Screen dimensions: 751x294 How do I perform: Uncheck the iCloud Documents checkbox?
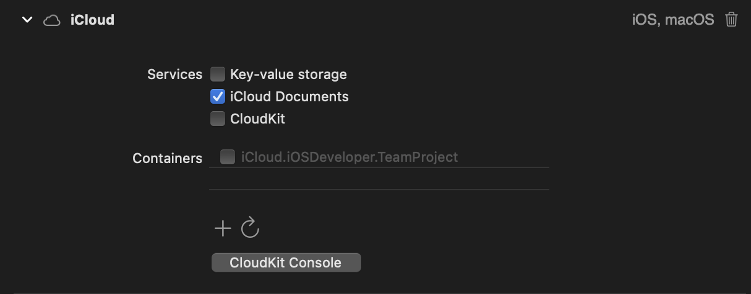click(x=218, y=97)
